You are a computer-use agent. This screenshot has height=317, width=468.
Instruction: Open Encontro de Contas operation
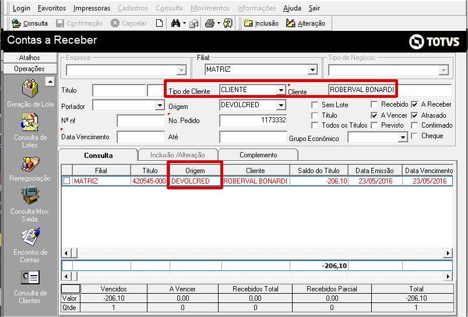tap(30, 245)
